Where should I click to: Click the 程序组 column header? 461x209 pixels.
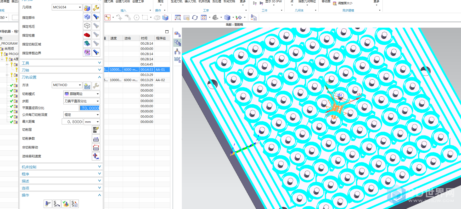[162, 38]
